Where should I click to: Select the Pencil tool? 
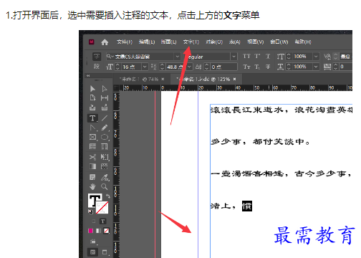coord(105,128)
